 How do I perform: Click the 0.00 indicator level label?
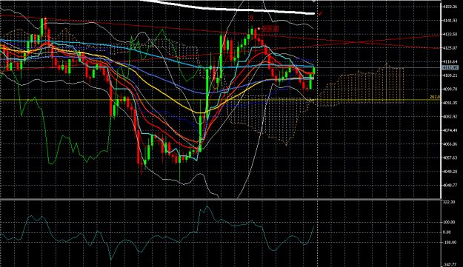[x=447, y=232]
